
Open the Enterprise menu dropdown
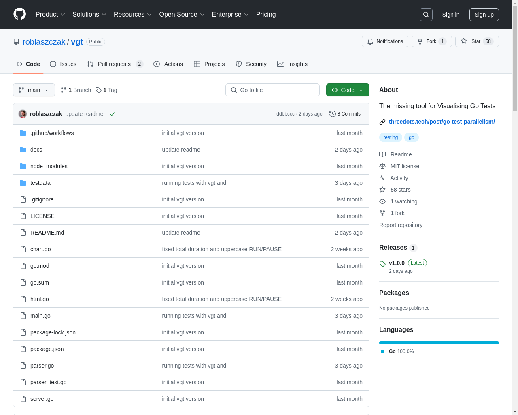[230, 14]
